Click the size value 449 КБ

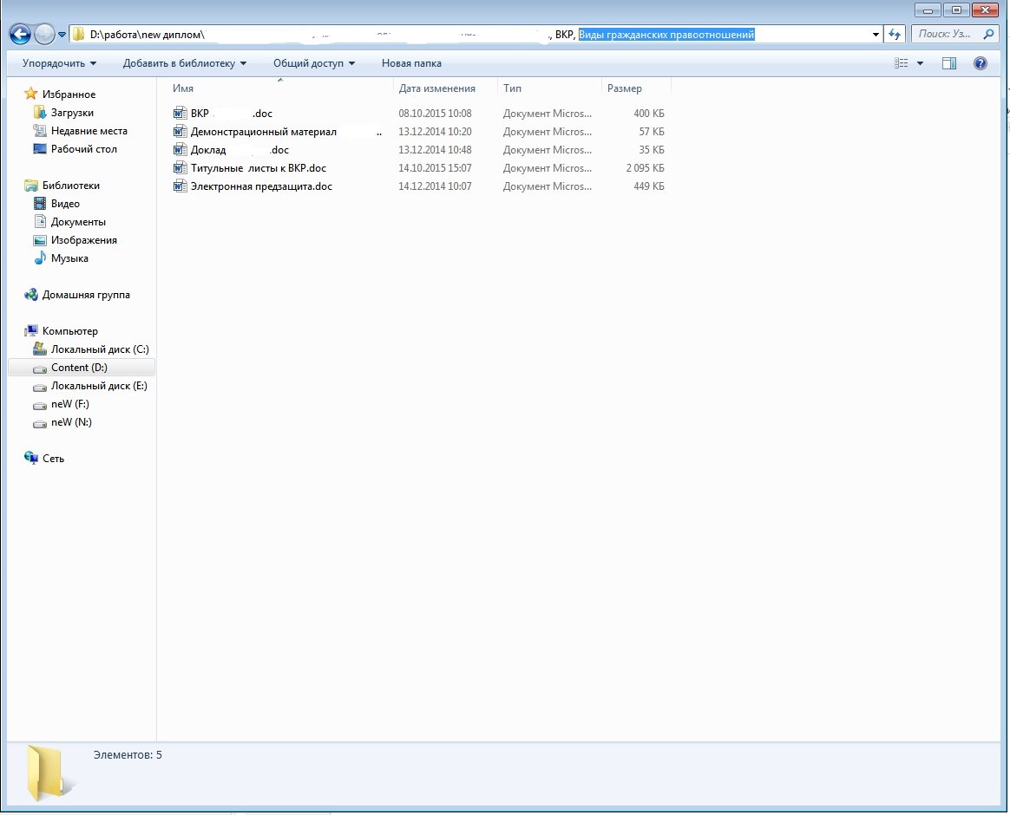tap(649, 186)
